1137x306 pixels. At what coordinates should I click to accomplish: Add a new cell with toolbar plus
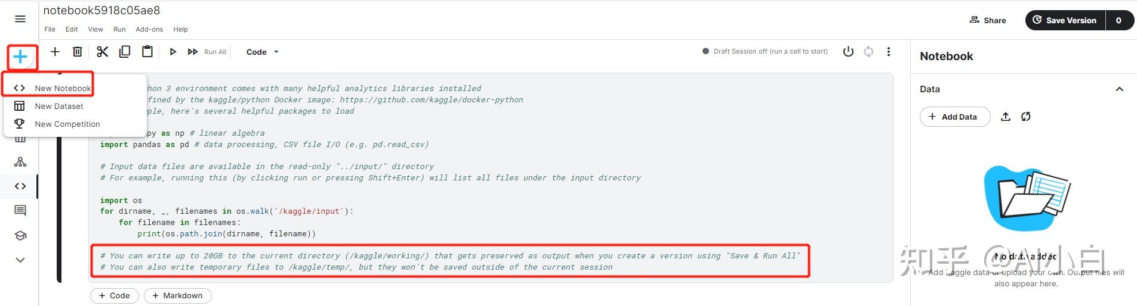click(x=55, y=52)
